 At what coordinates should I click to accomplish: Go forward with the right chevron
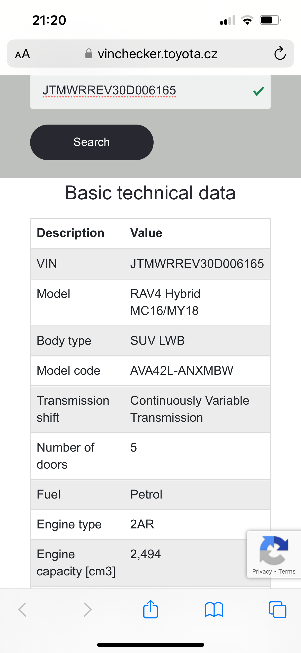tap(87, 610)
